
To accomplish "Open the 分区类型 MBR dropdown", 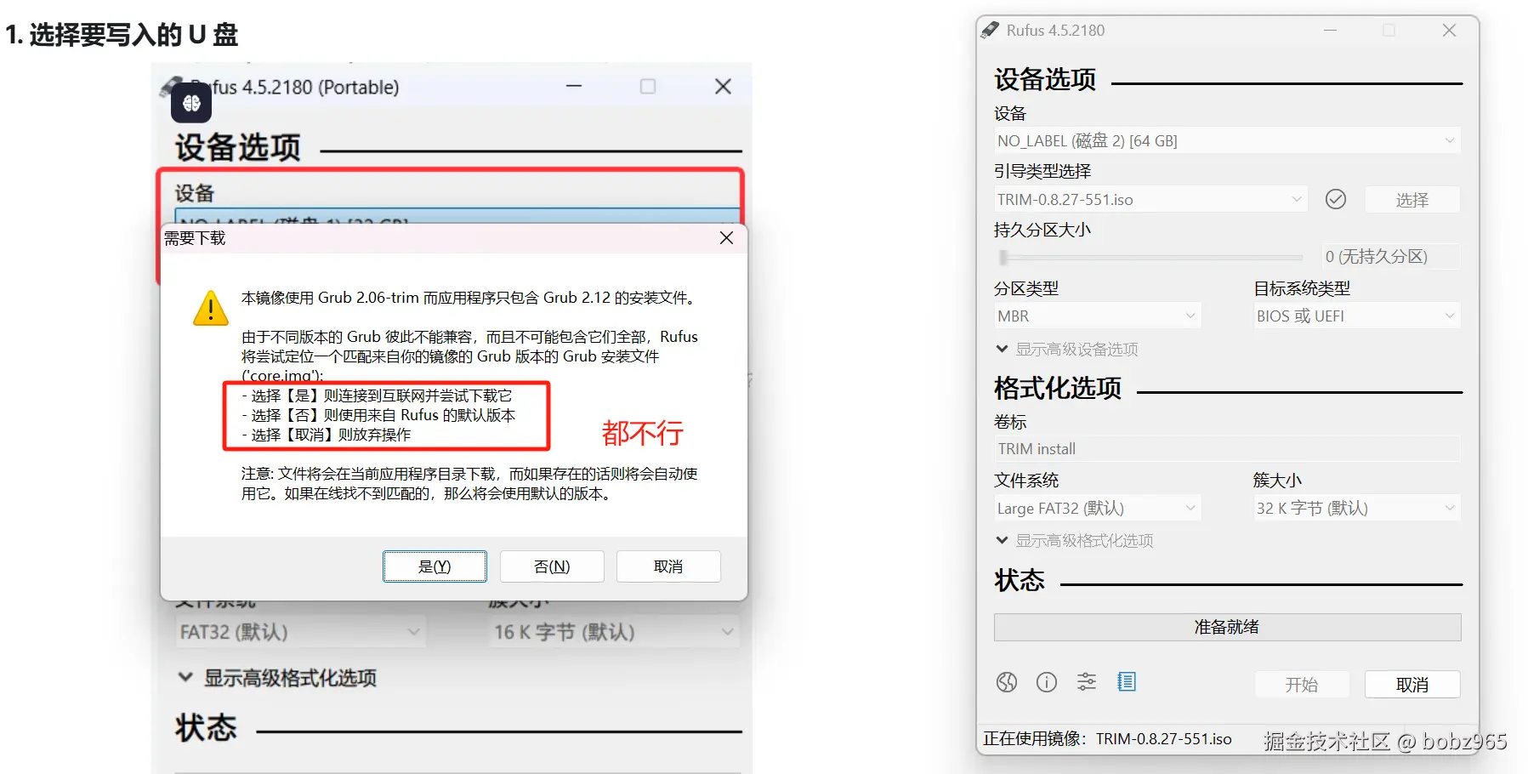I will point(1097,316).
